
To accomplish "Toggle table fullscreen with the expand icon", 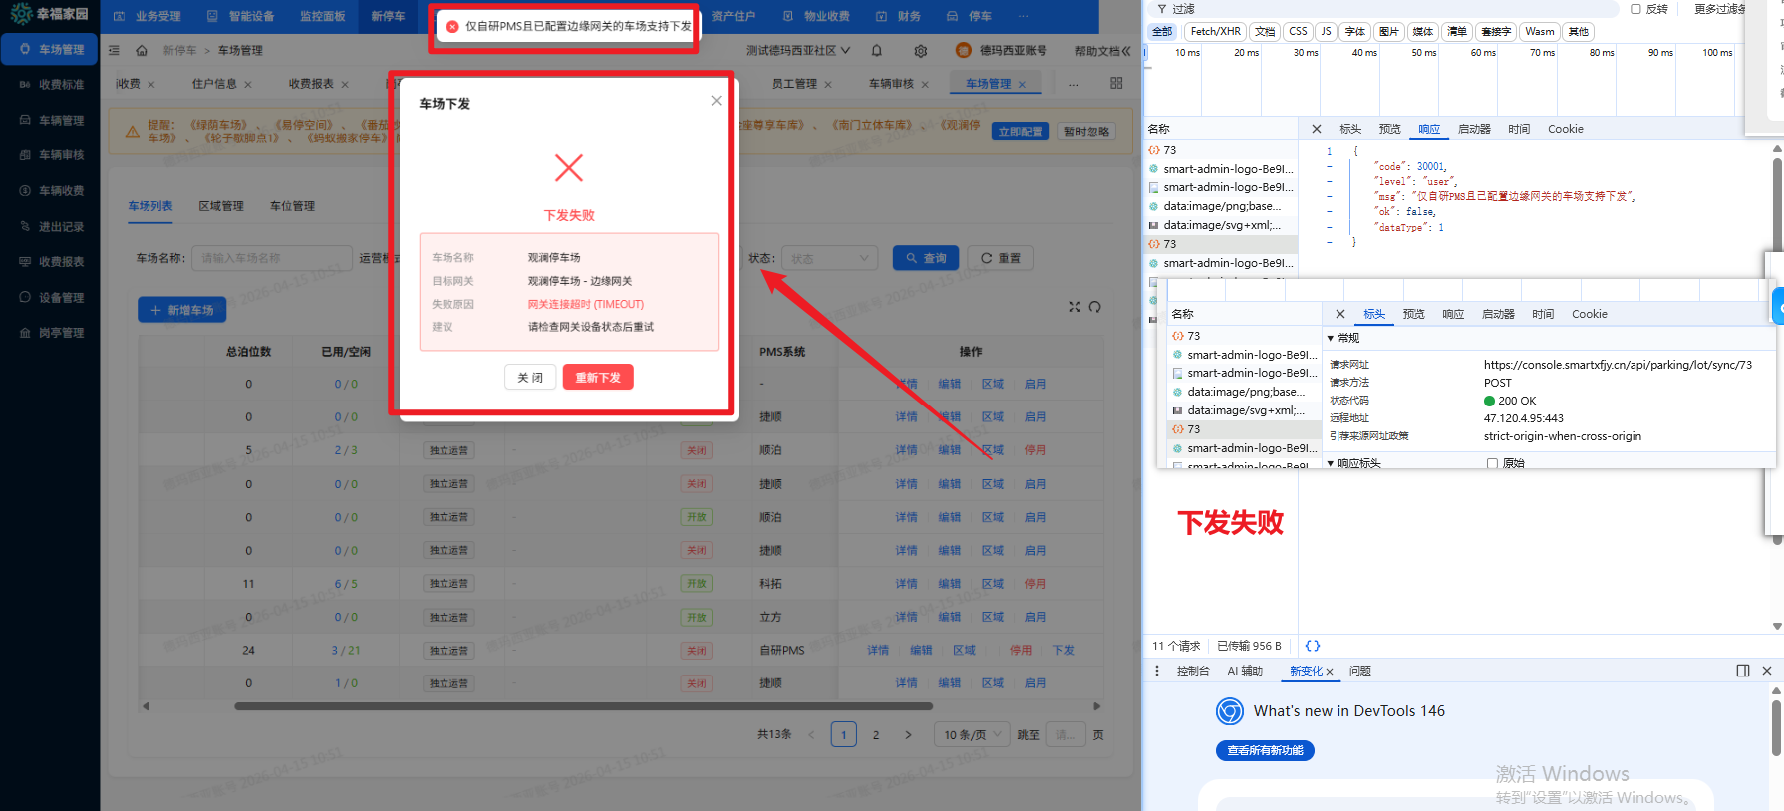I will 1074,307.
